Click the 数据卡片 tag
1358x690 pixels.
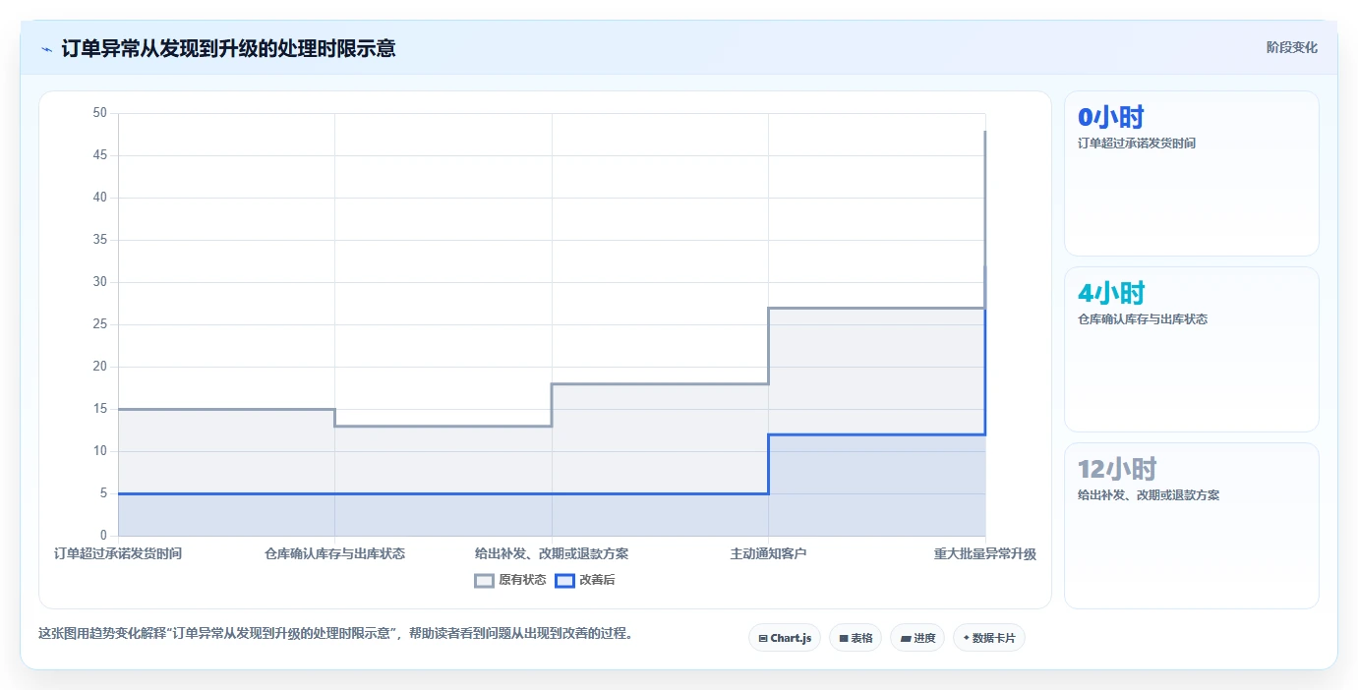989,638
